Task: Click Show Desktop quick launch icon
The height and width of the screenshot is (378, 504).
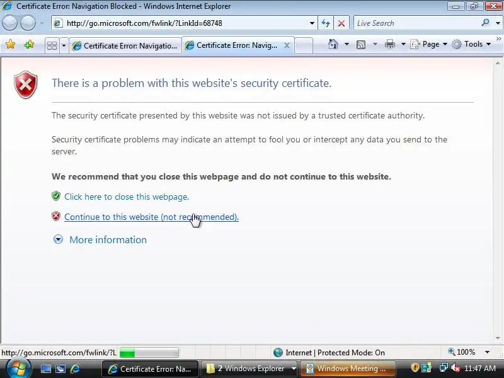Action: pos(45,369)
